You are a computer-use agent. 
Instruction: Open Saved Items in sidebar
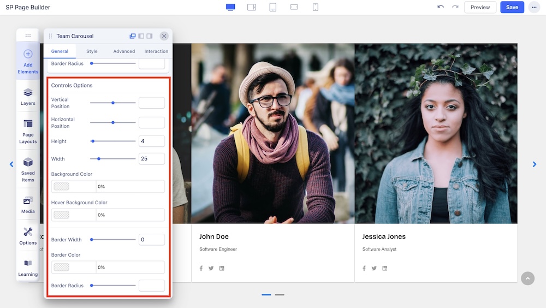pos(28,169)
